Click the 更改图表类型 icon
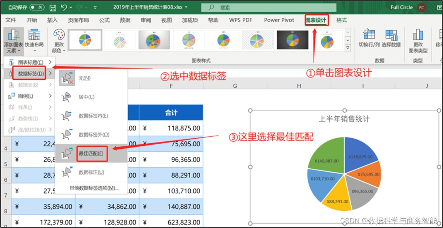The image size is (443, 228). point(418,35)
